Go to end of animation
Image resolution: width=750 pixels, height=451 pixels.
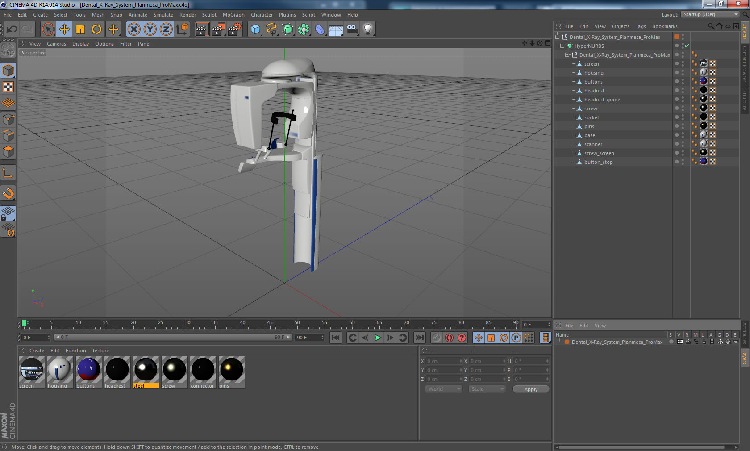click(420, 338)
